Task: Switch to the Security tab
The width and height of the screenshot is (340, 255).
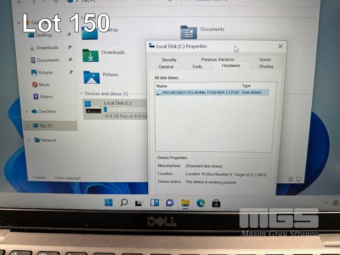Action: tap(169, 60)
